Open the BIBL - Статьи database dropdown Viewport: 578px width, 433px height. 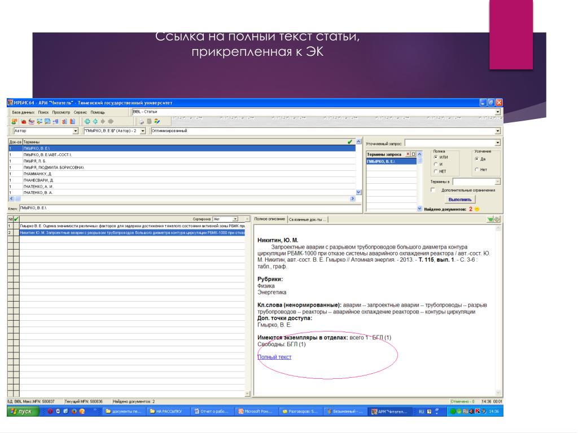[498, 112]
